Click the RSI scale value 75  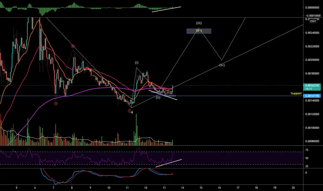tap(307, 150)
